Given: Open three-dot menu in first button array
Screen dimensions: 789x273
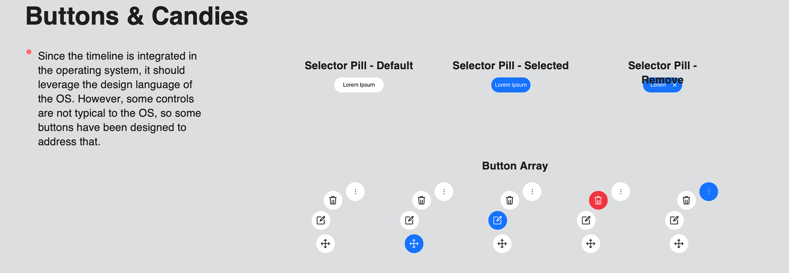Looking at the screenshot, I should tap(355, 192).
